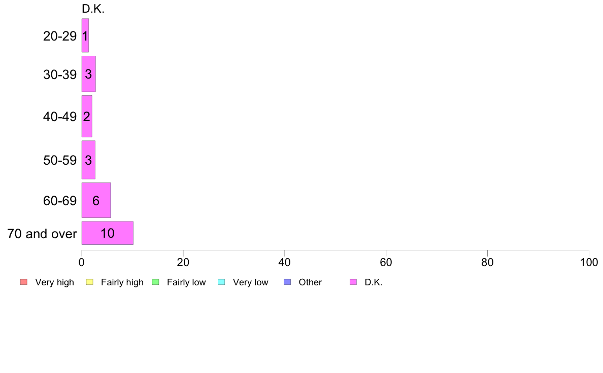Click the D.K. magenta legend swatch
This screenshot has width=603, height=373.
(x=353, y=282)
